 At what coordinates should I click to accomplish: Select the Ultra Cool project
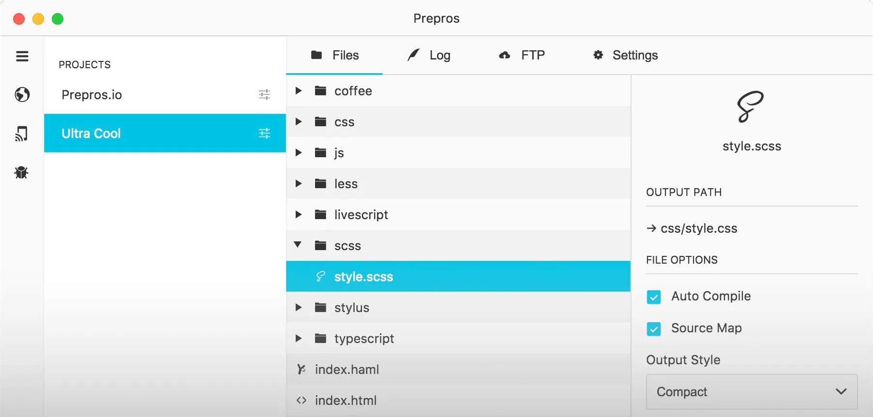click(x=165, y=133)
